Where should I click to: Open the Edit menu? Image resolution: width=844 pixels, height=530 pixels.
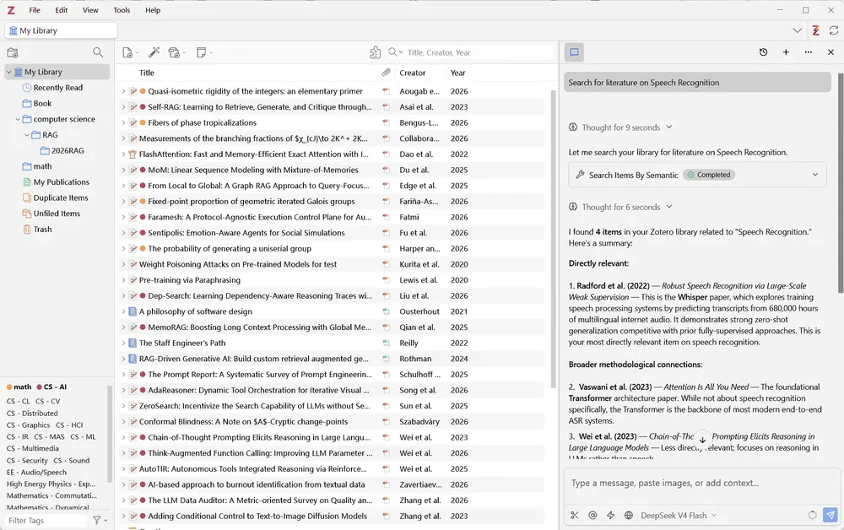pyautogui.click(x=62, y=9)
